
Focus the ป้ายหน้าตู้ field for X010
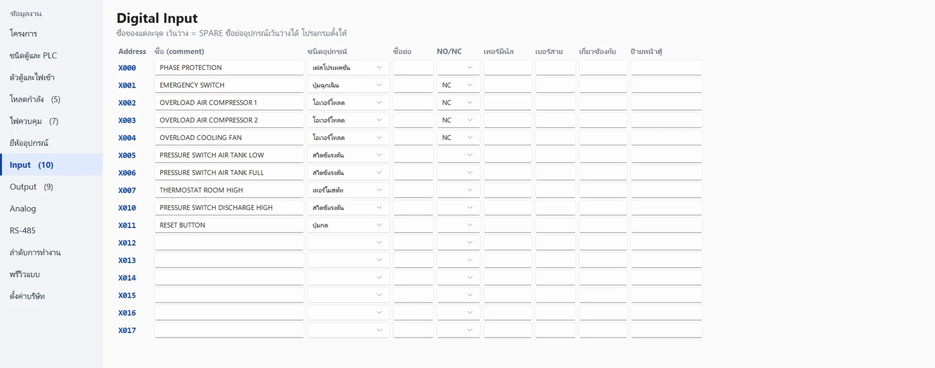click(666, 208)
